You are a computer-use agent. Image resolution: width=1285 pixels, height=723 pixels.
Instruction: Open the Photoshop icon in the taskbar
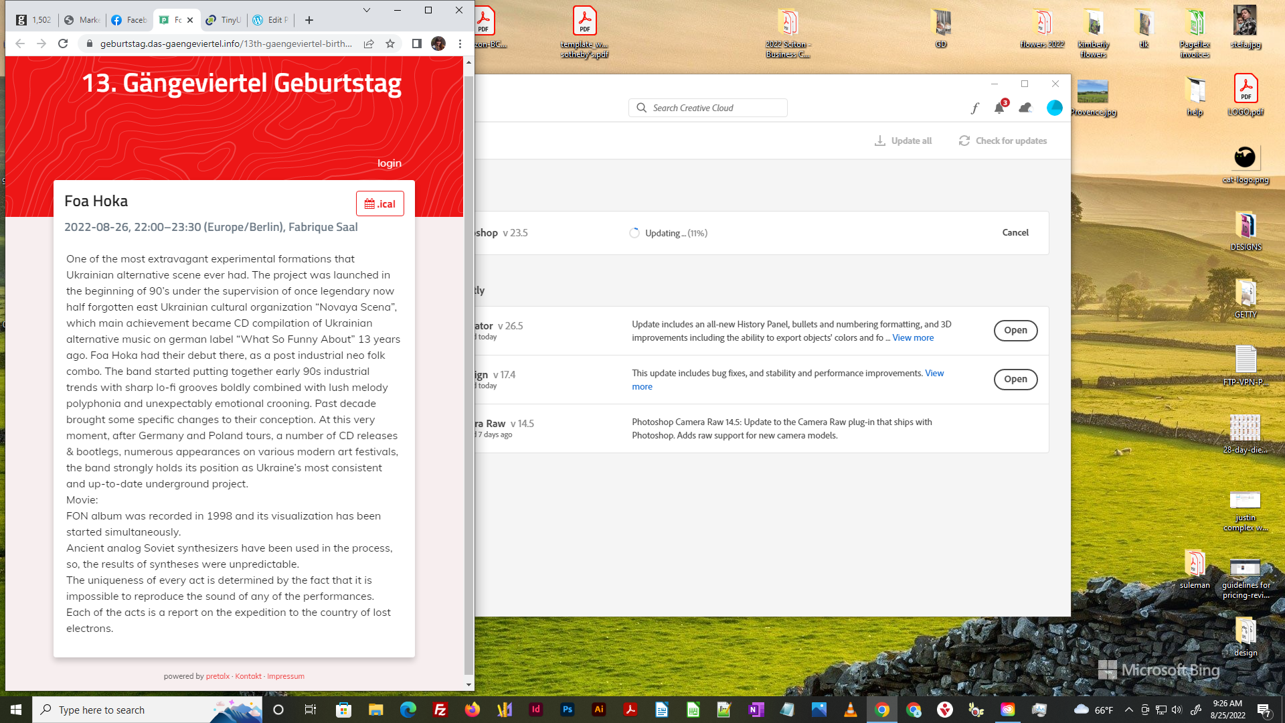point(568,710)
